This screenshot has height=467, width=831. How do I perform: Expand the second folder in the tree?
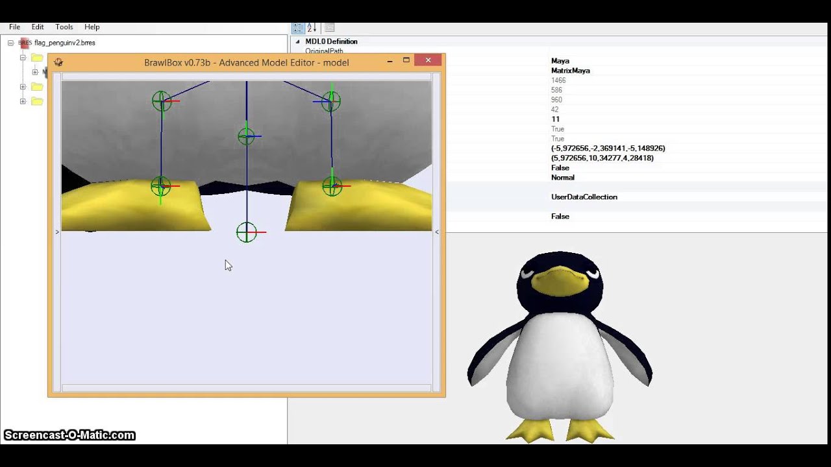(23, 87)
